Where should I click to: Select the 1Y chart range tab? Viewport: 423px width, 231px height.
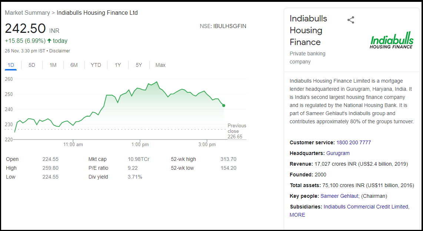coord(118,65)
